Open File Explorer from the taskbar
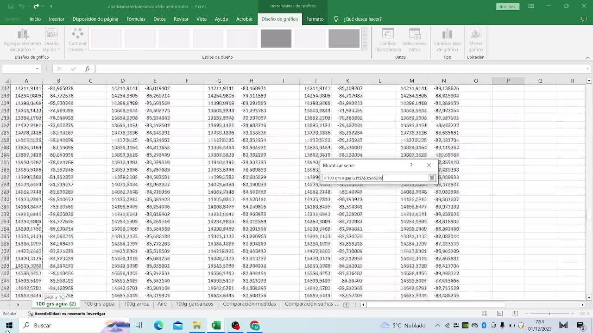Viewport: 593px width, 333px height. pyautogui.click(x=197, y=326)
